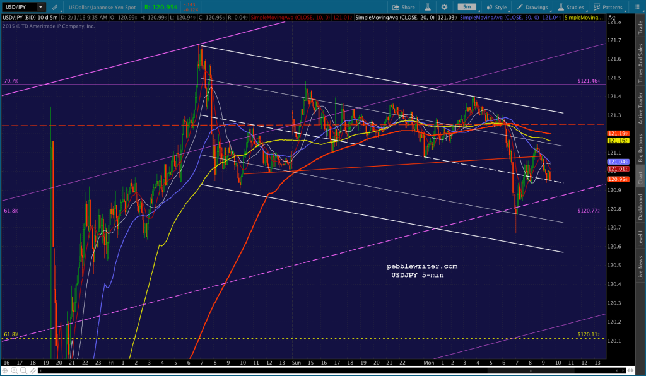Click the 70.7% retracement label
Viewport: 646px width, 376px height.
click(x=11, y=81)
